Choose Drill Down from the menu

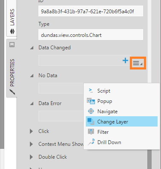click(x=122, y=142)
